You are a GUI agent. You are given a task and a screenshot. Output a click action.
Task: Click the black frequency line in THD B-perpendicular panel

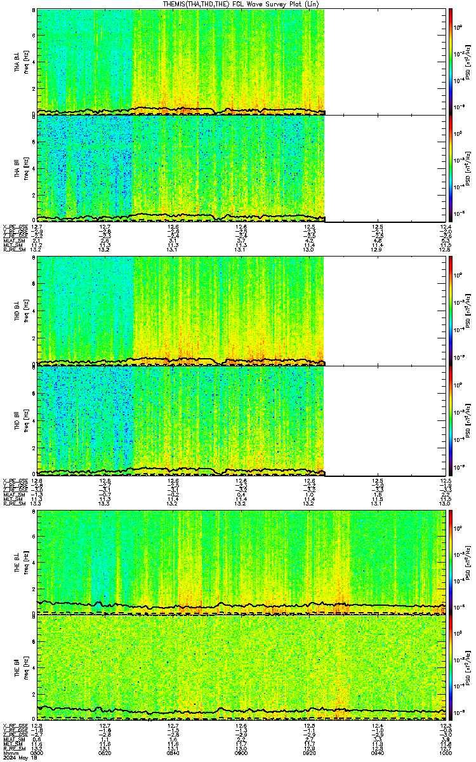(181, 361)
